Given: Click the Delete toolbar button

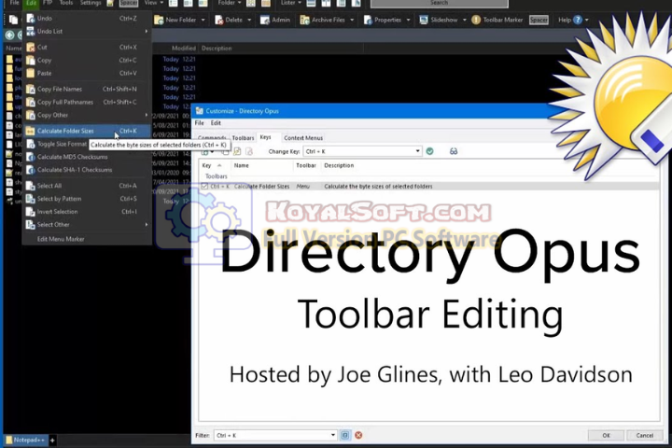Looking at the screenshot, I should 230,20.
